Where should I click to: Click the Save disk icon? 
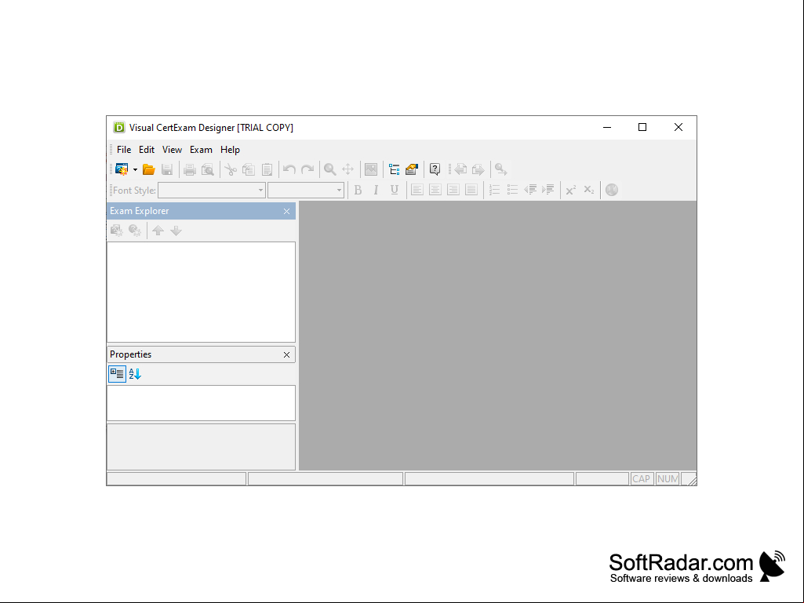(x=166, y=169)
